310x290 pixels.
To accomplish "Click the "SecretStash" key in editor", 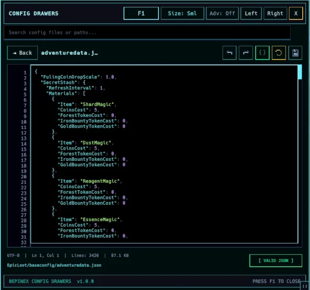I will point(59,82).
